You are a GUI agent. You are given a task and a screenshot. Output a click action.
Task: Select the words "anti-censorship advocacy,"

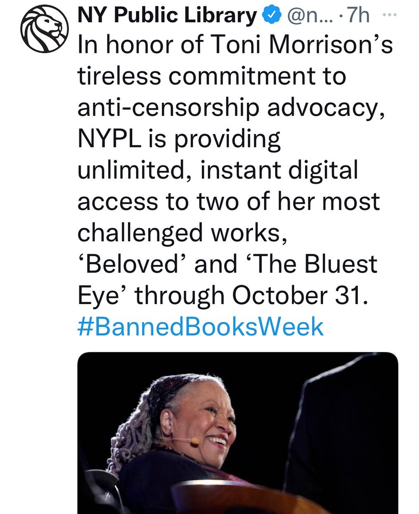[234, 108]
